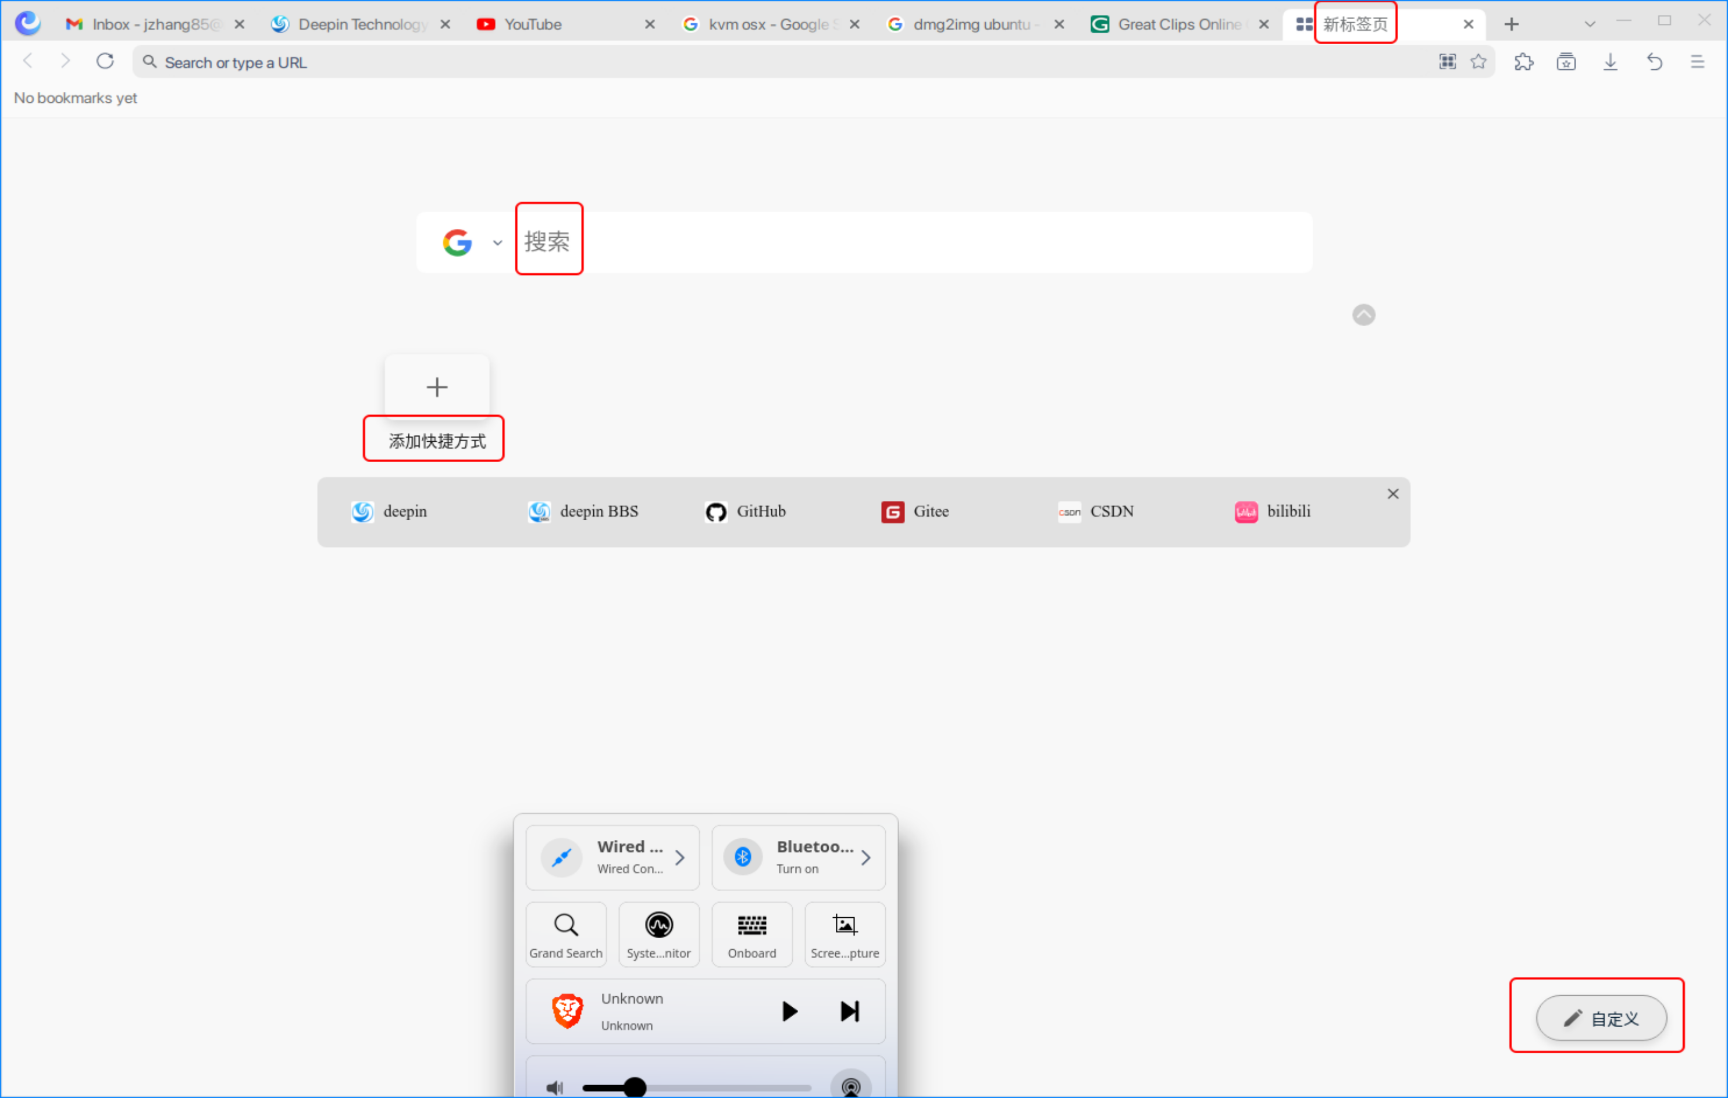Open the QR code icon in address bar
This screenshot has height=1098, width=1728.
point(1448,62)
